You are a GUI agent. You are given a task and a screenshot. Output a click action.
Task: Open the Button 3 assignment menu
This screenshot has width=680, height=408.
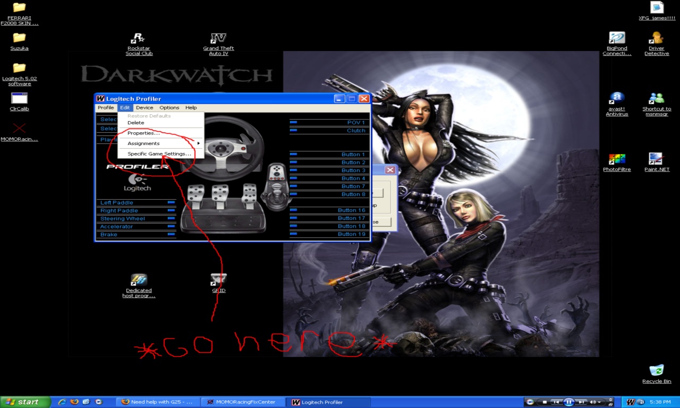(329, 171)
